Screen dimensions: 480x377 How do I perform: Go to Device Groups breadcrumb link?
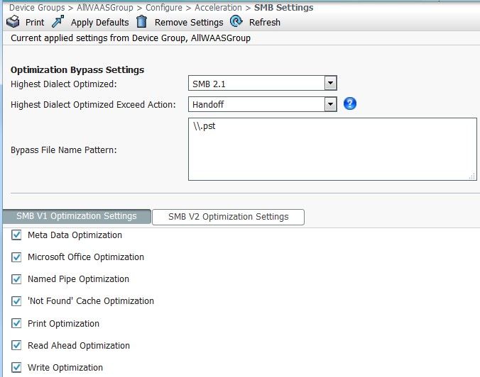38,8
